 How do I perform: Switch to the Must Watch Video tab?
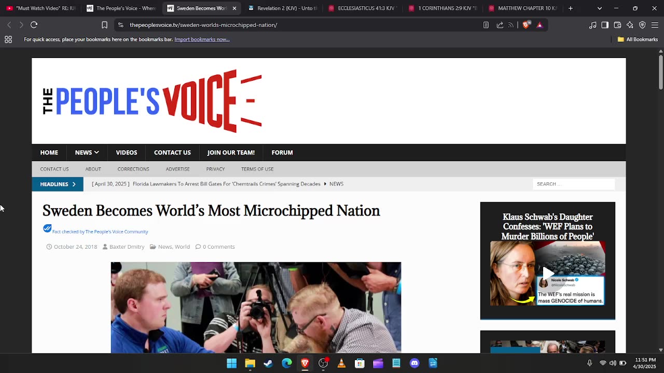41,8
